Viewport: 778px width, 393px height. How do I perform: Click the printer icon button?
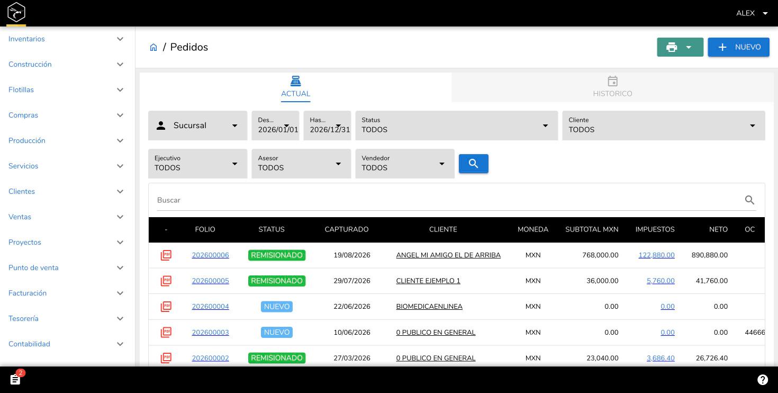coord(672,47)
